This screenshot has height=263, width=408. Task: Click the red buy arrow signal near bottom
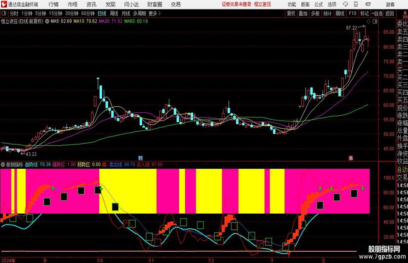tap(288, 254)
